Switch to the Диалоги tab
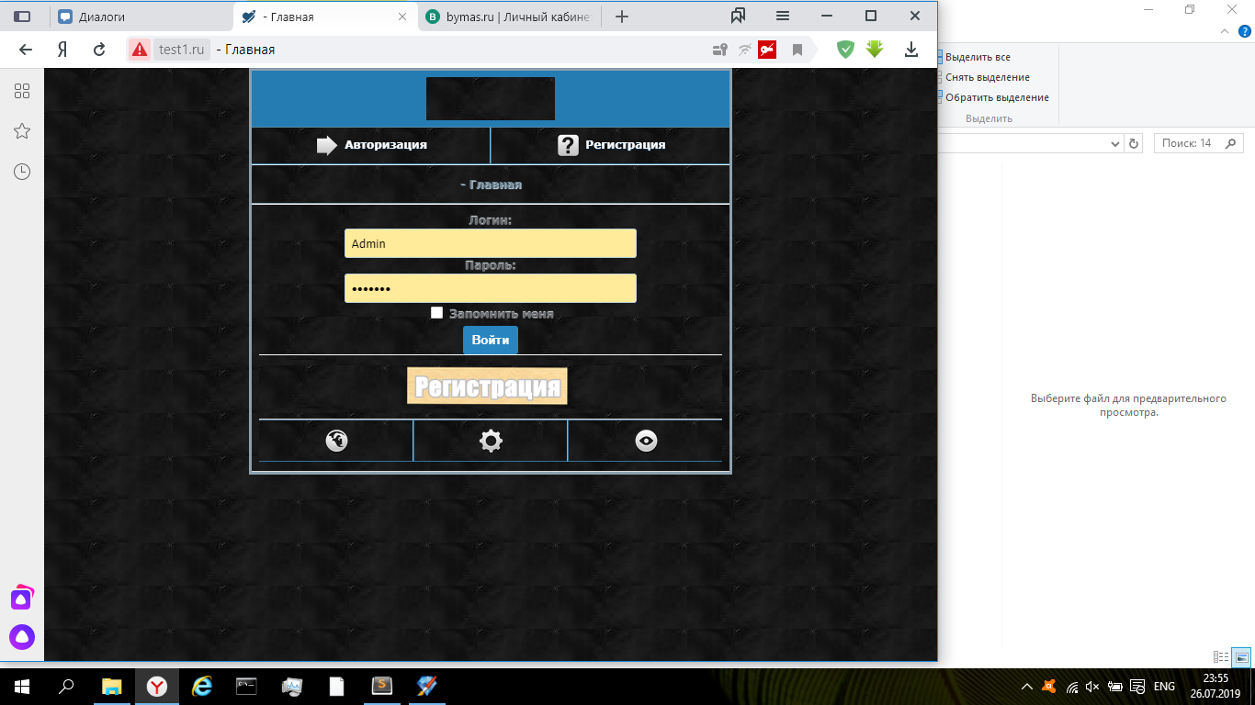 (x=102, y=17)
